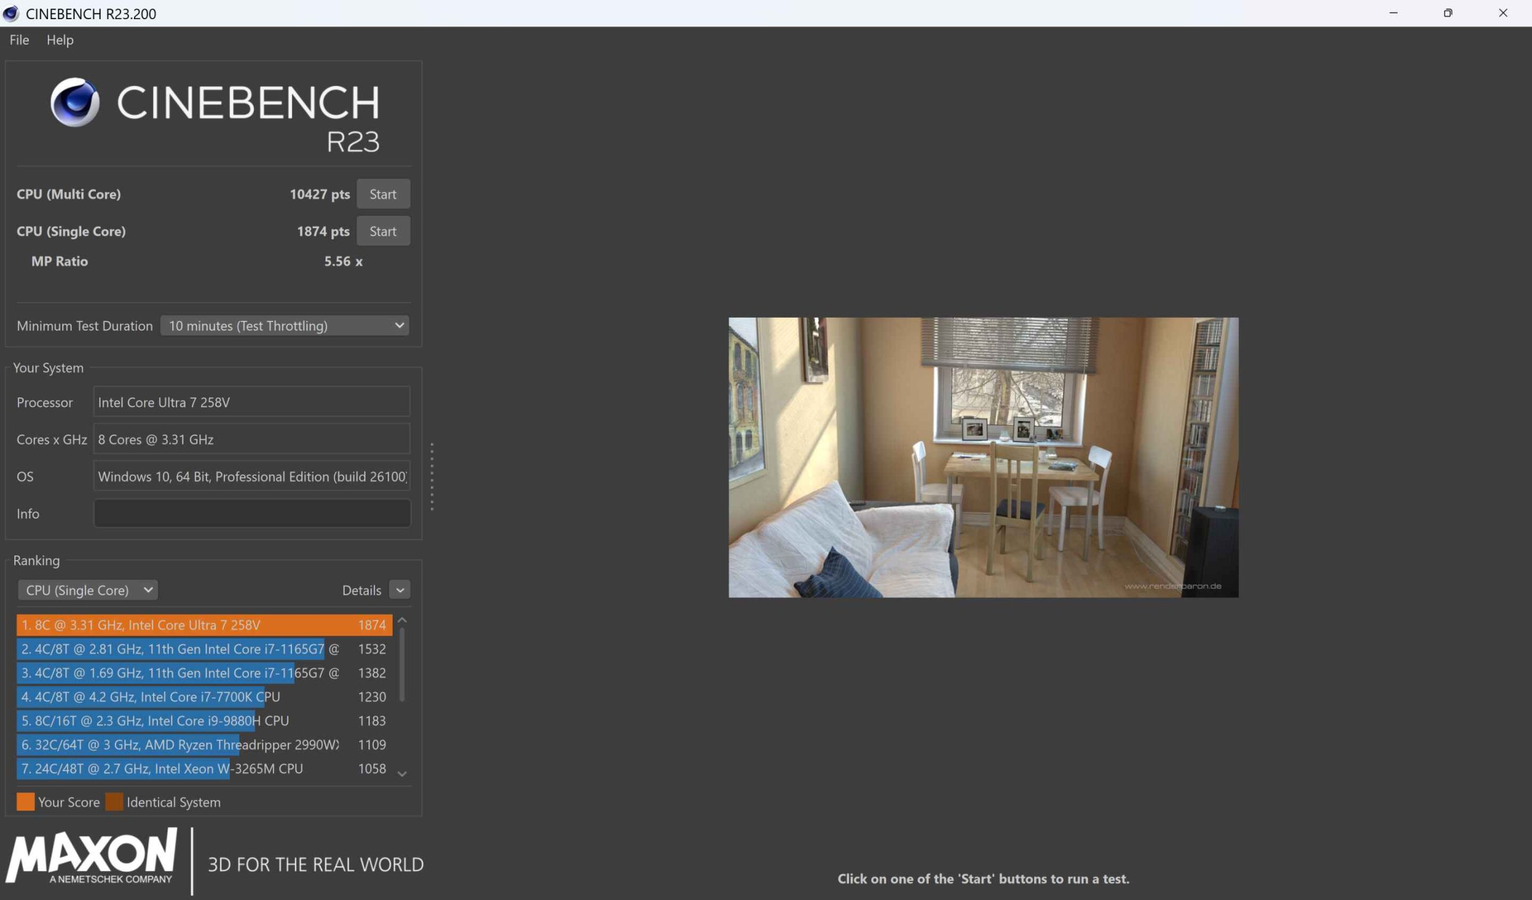The height and width of the screenshot is (900, 1532).
Task: Click the orange Your Score color swatch
Action: pyautogui.click(x=26, y=801)
